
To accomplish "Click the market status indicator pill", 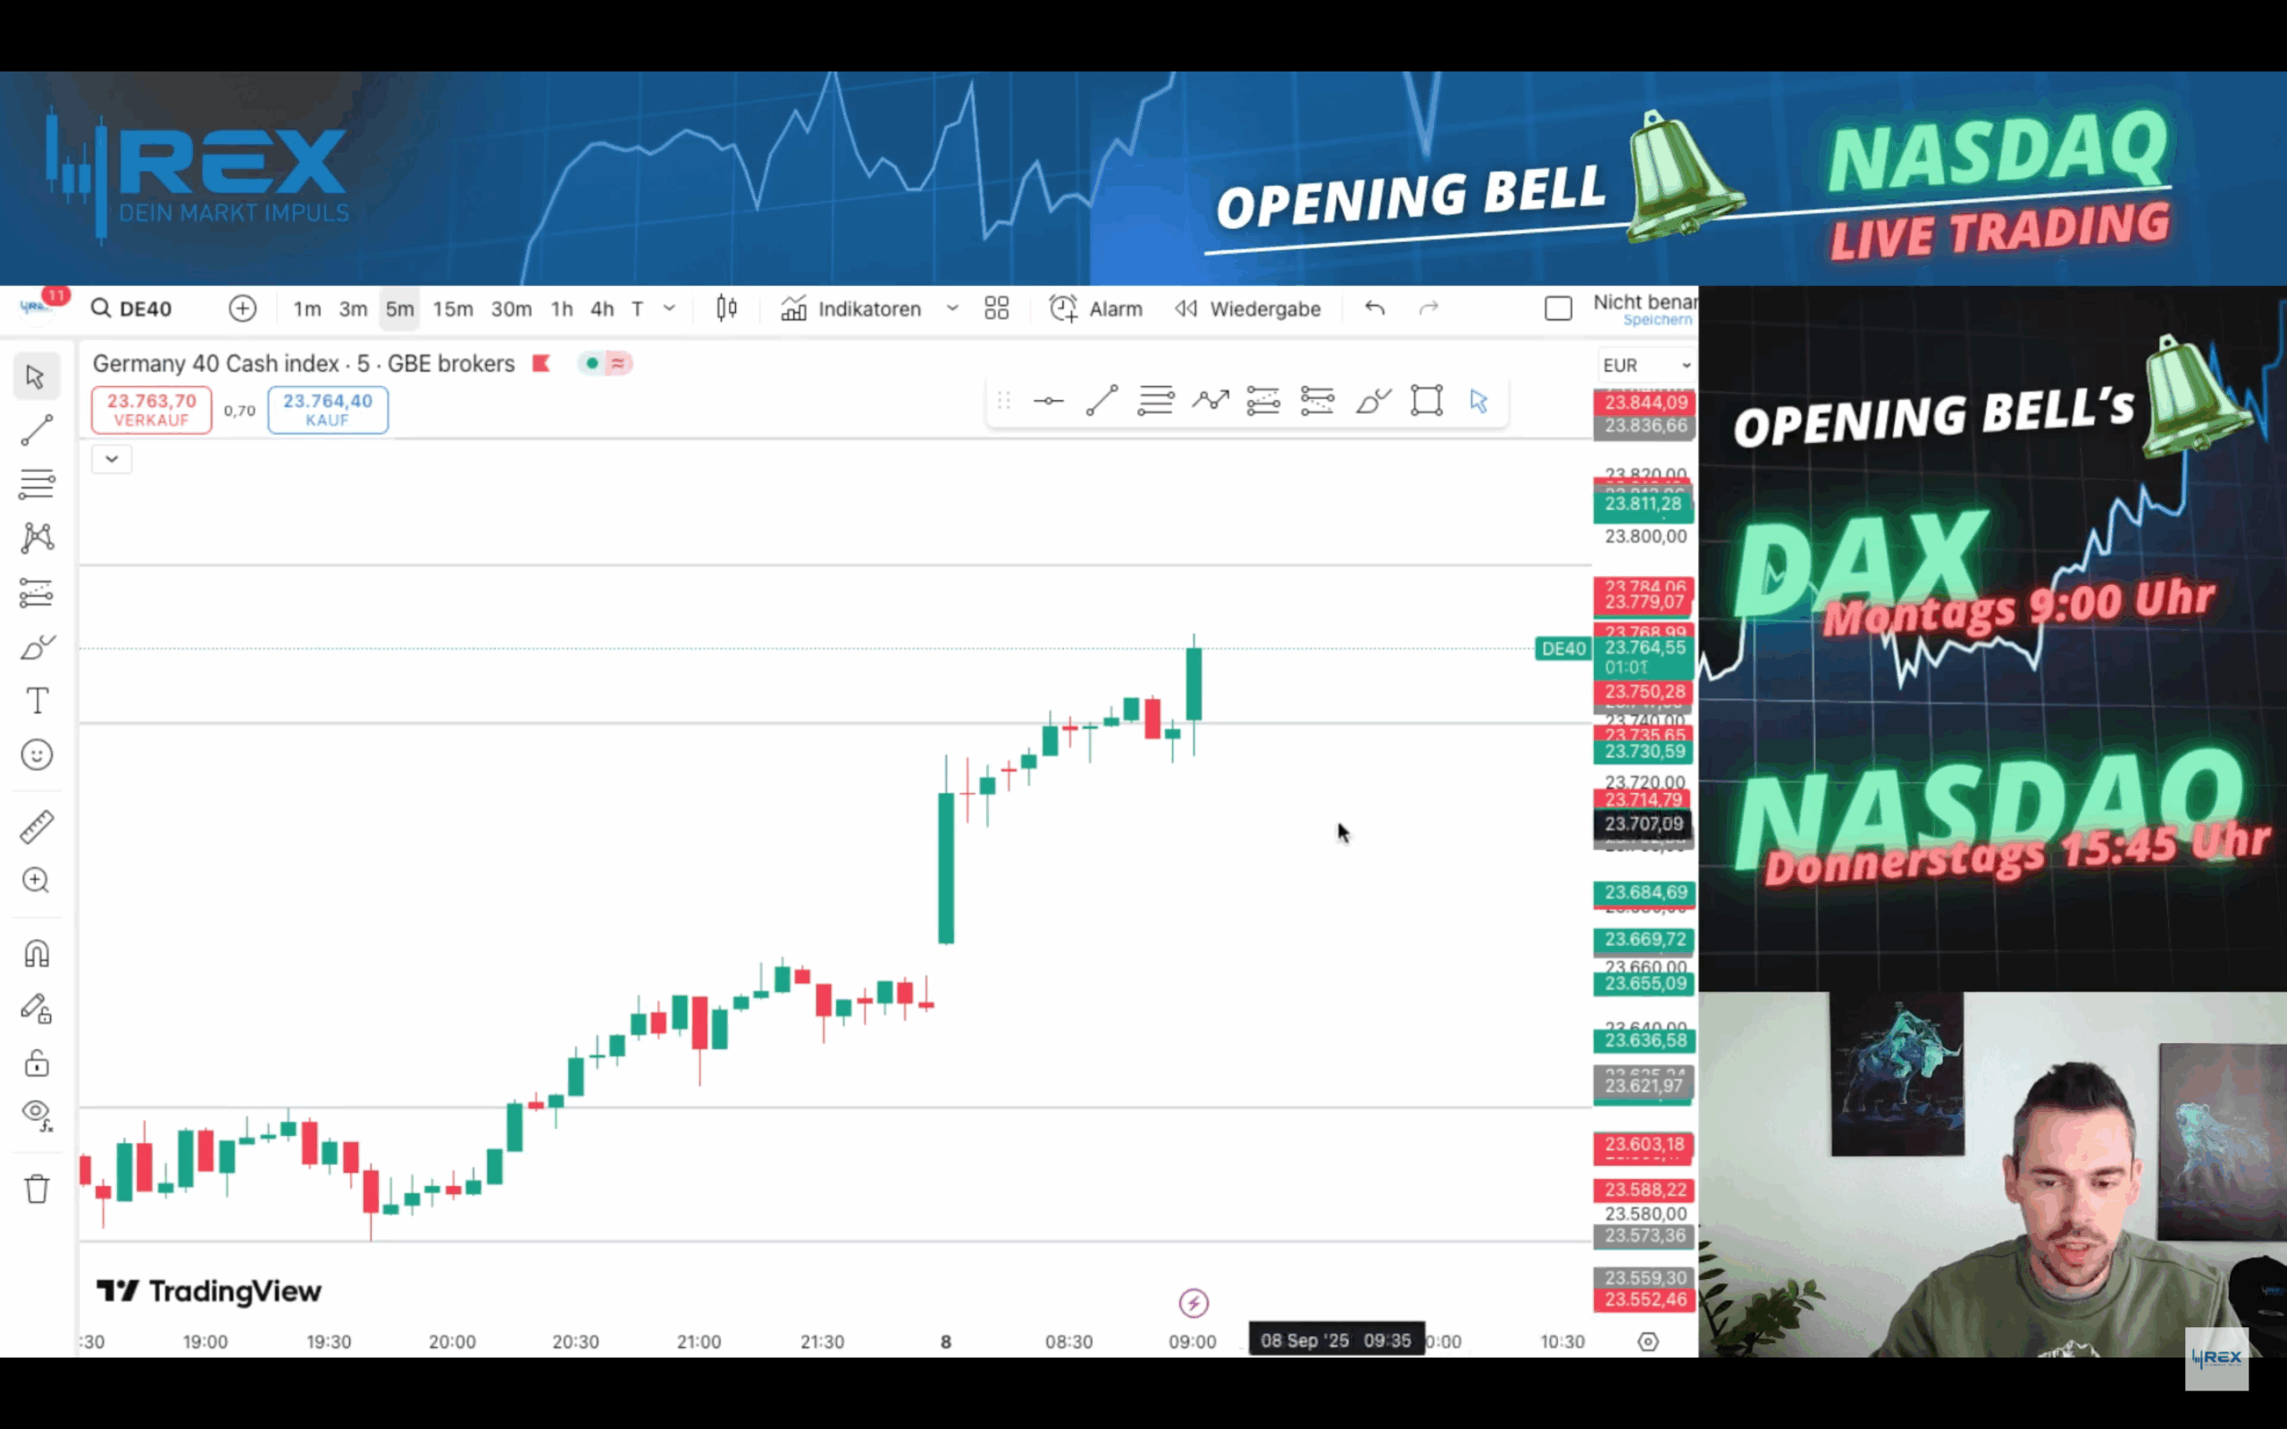I will point(605,364).
